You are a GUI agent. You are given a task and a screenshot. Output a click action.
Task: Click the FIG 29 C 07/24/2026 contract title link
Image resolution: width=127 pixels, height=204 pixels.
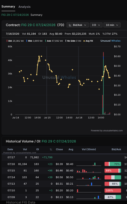pos(38,25)
